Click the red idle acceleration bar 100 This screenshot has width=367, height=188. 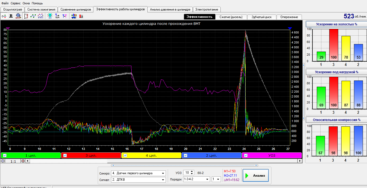tap(334, 45)
